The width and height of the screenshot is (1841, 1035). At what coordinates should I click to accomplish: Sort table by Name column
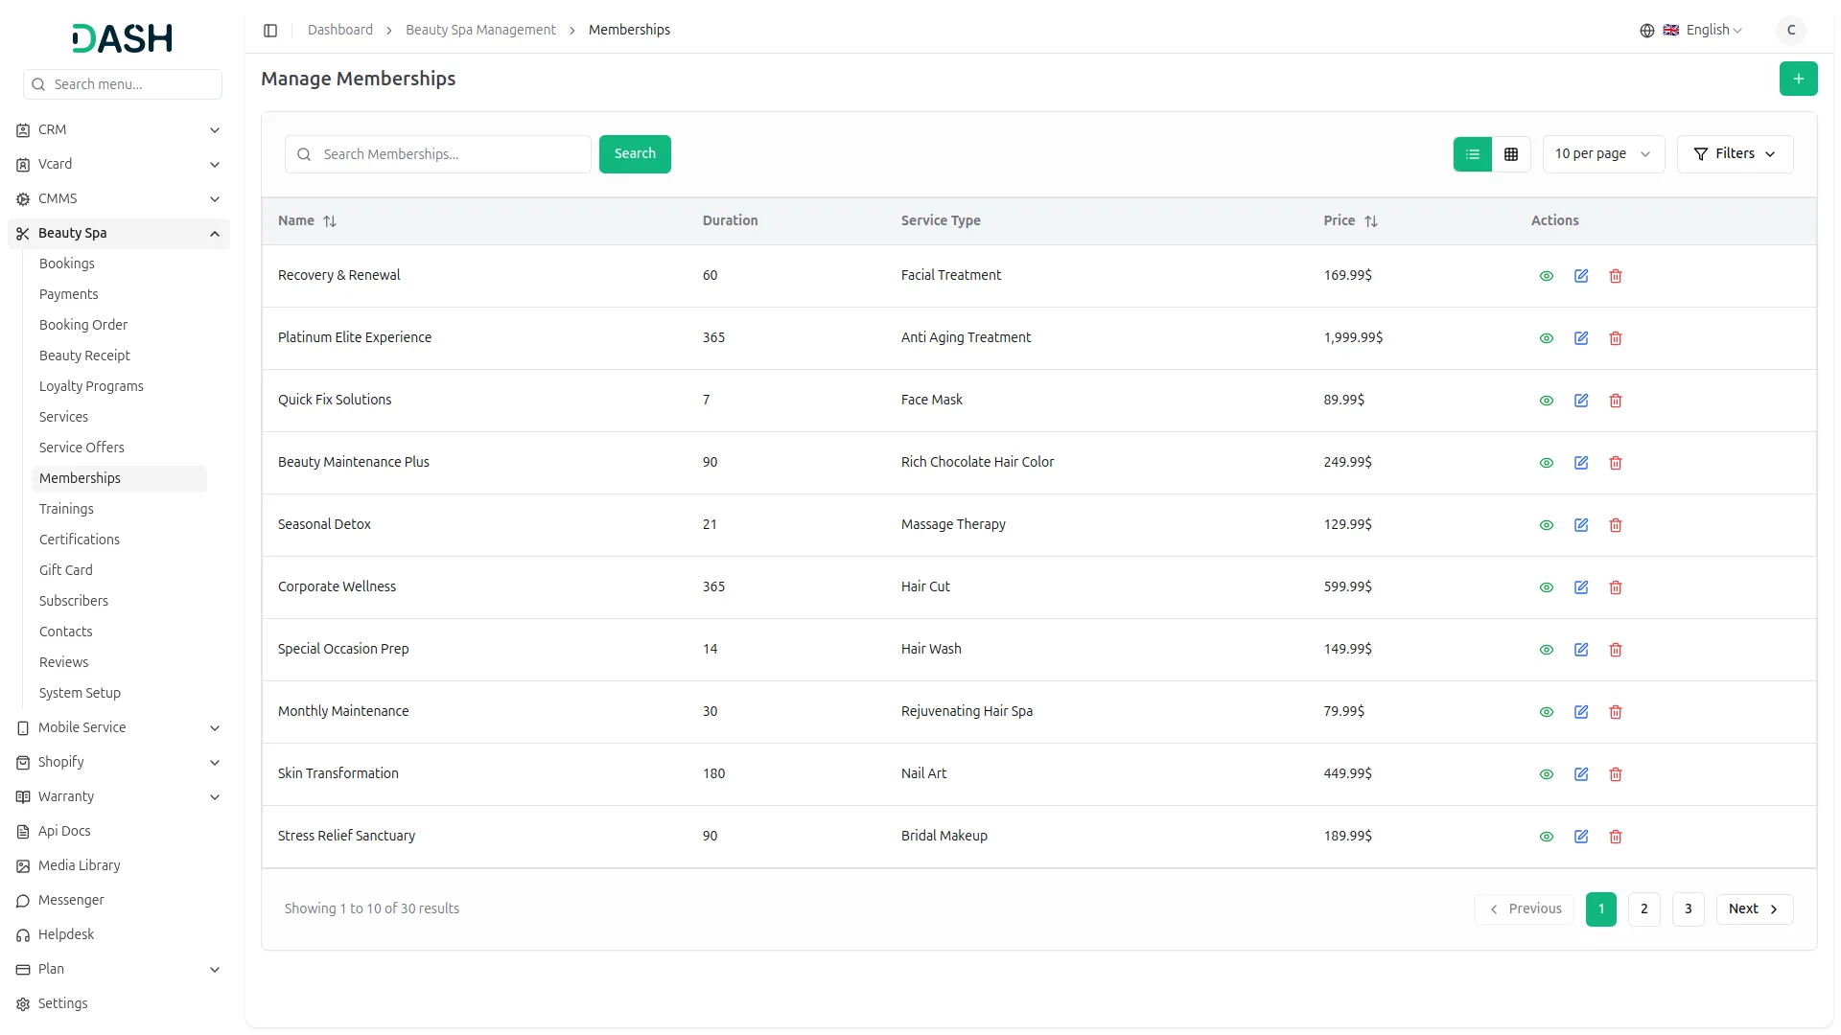(x=330, y=221)
